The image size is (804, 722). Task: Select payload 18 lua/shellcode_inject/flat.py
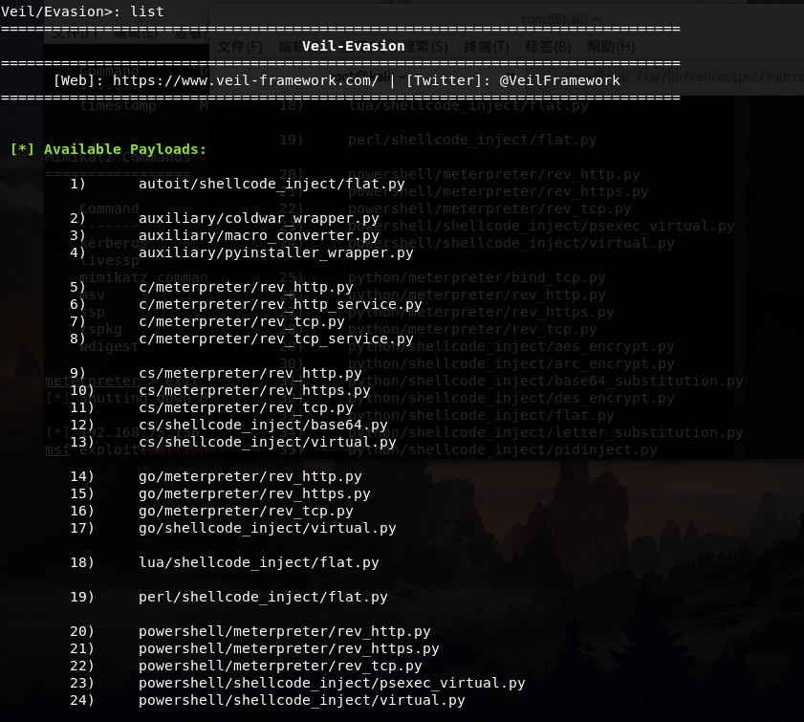tap(258, 562)
